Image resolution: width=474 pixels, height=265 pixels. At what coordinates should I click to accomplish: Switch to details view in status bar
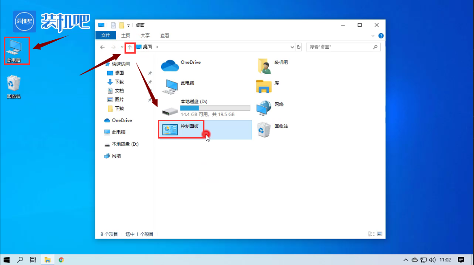pos(371,234)
